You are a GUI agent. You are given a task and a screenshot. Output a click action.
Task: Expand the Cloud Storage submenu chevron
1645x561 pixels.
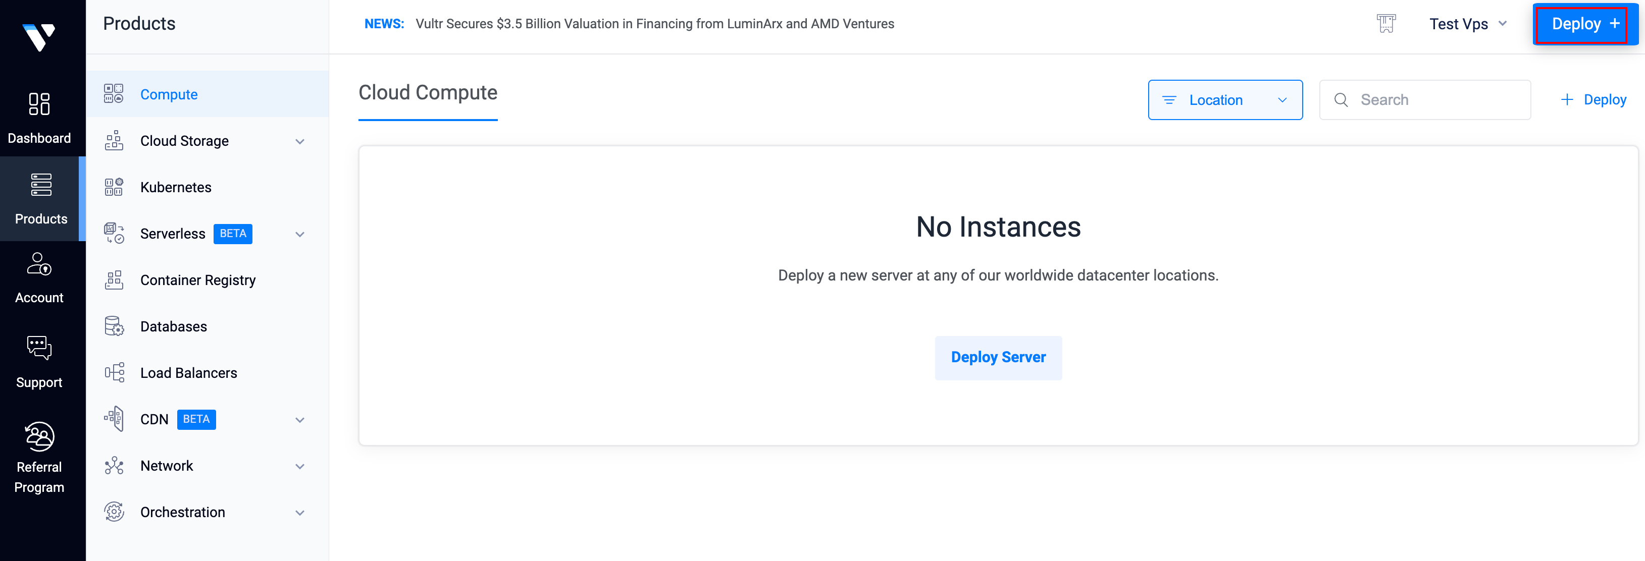coord(299,141)
